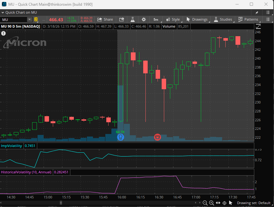Screen dimensions: 274x207
Task: Pin the Quick Chart gadget
Action: (257, 13)
